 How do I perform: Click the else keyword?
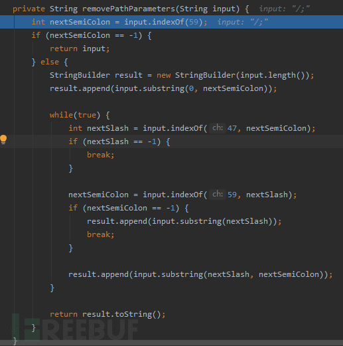click(x=50, y=62)
